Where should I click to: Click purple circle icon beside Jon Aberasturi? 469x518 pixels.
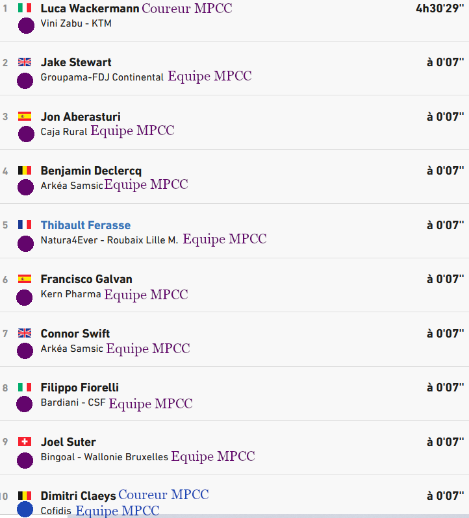[x=25, y=134]
